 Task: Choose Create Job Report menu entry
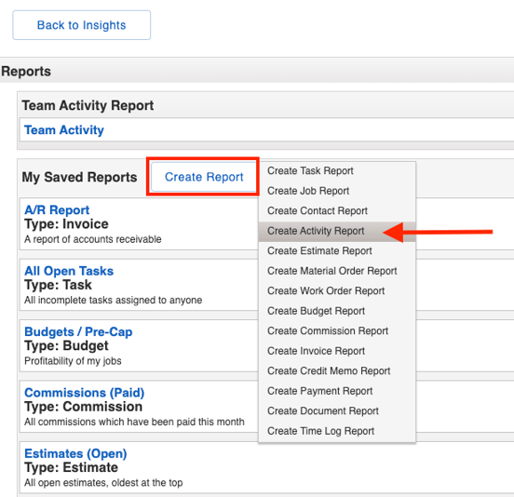click(x=337, y=191)
